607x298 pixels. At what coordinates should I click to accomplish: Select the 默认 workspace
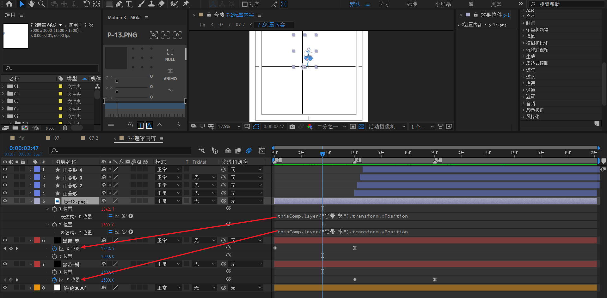click(x=355, y=4)
